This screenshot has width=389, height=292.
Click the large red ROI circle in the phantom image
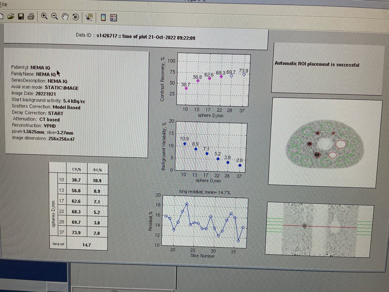tap(341, 144)
